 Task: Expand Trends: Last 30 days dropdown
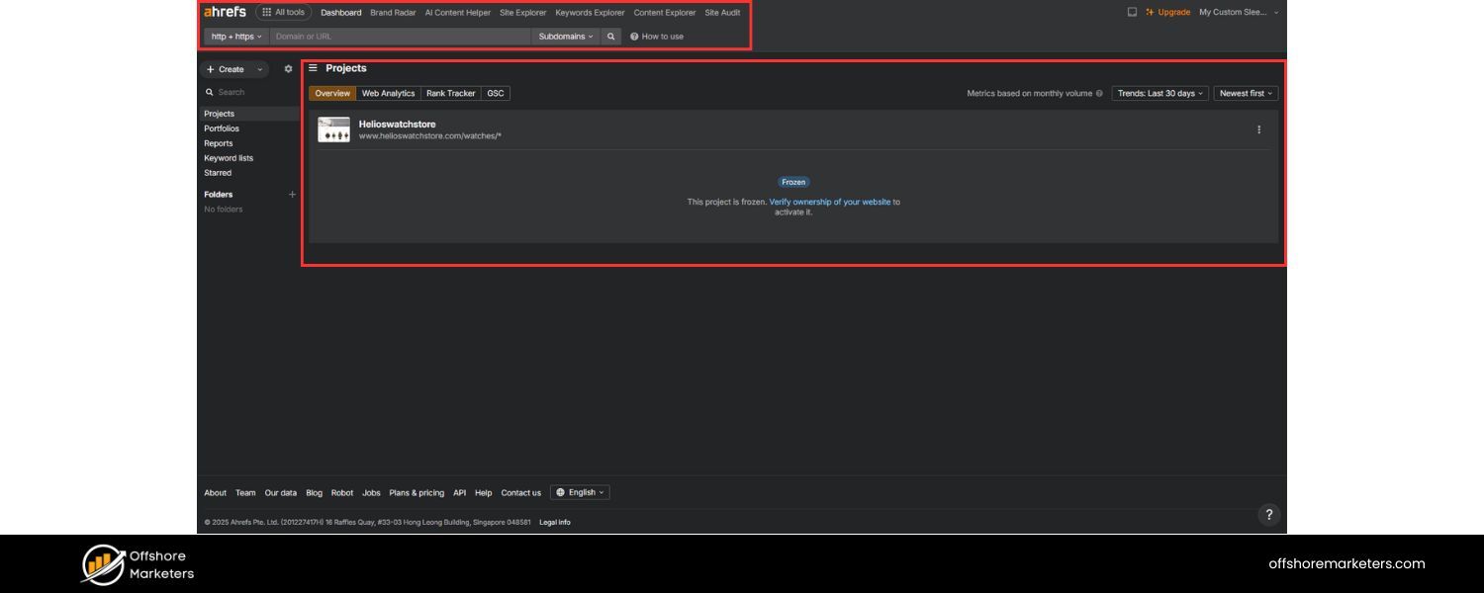tap(1159, 94)
